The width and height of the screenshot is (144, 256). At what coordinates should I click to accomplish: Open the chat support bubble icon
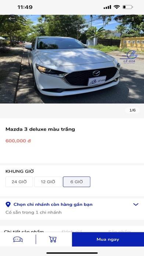(18, 239)
